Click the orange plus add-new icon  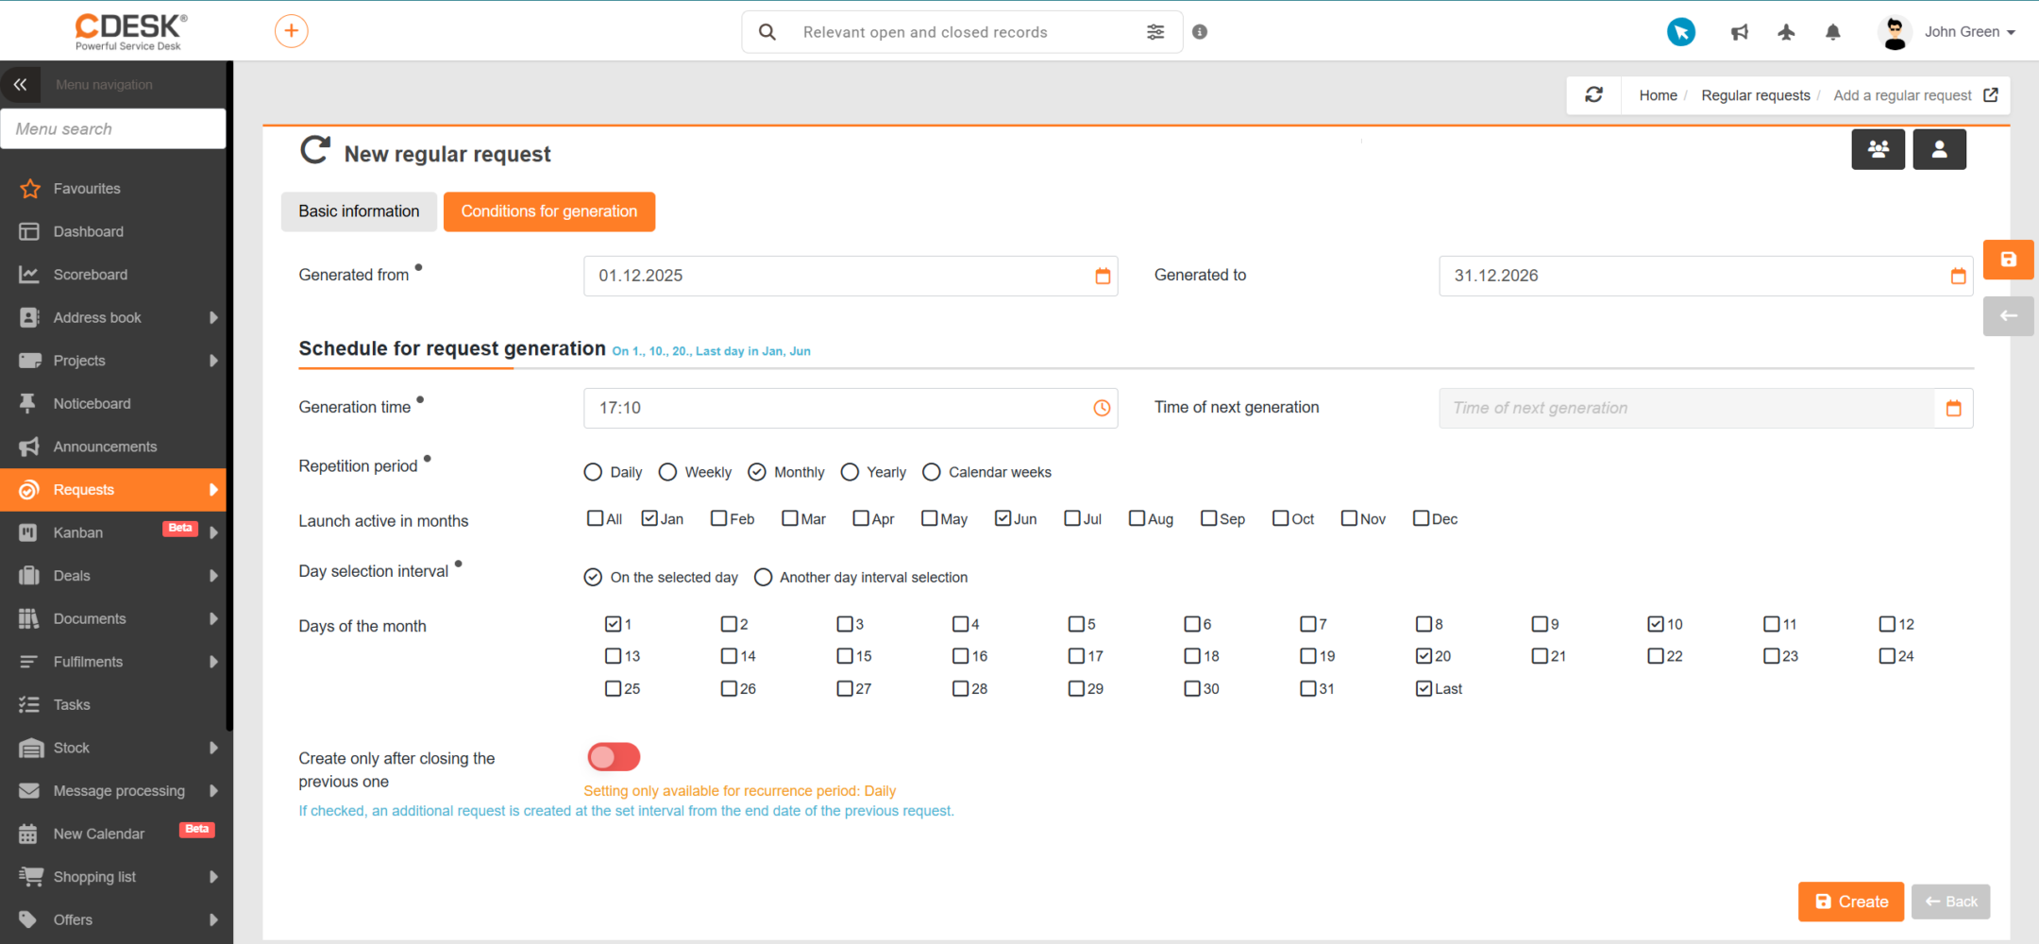point(291,31)
